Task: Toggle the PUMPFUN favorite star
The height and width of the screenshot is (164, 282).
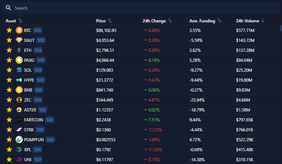Action: [9, 140]
